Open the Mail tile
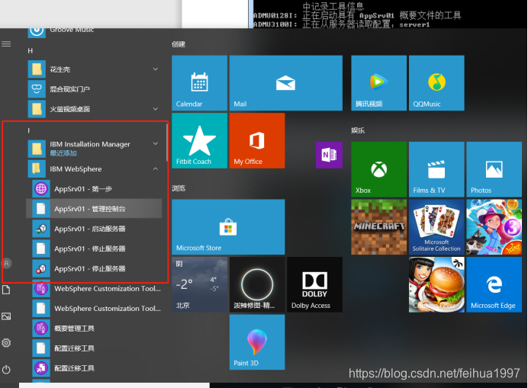Viewport: 528px width, 388px height. 286,83
